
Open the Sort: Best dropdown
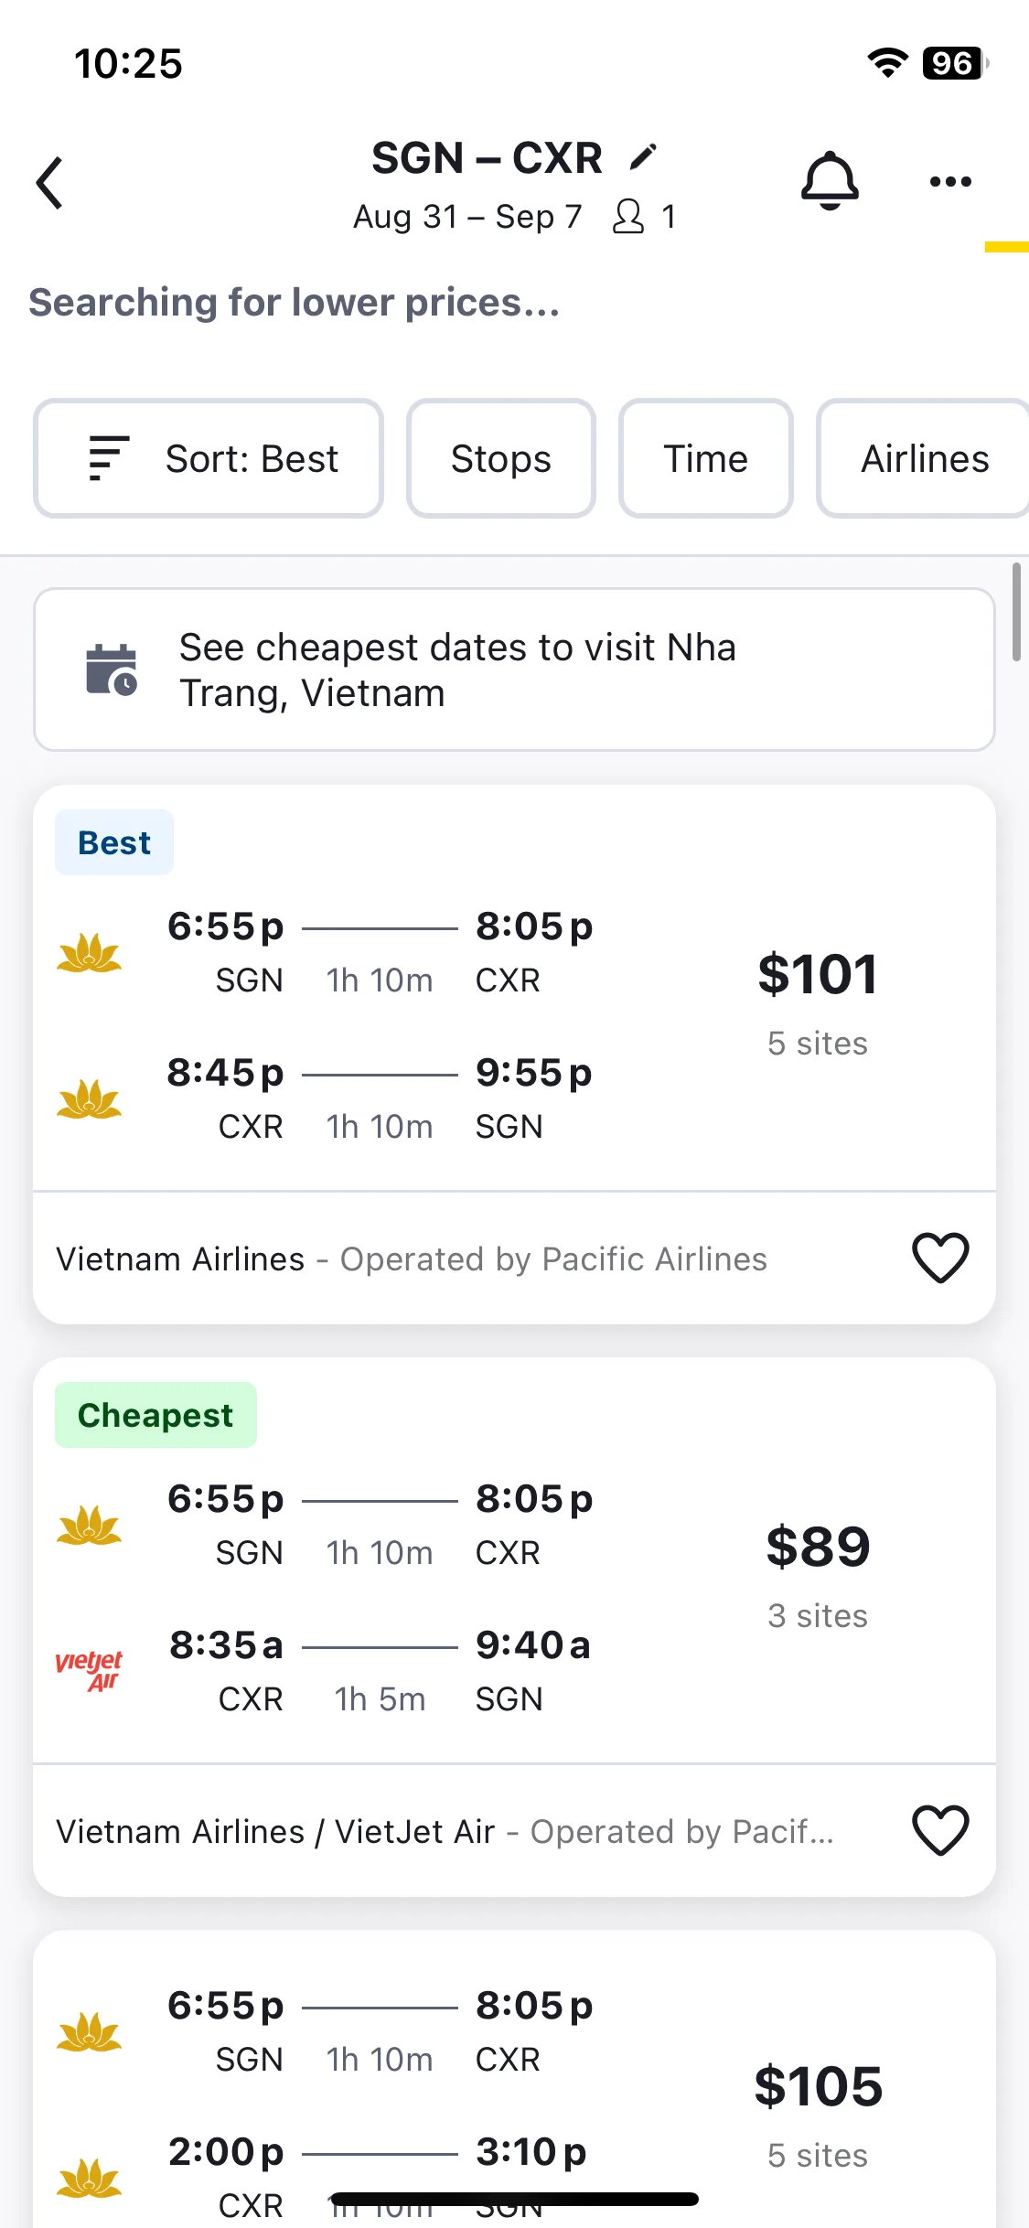[x=209, y=458]
